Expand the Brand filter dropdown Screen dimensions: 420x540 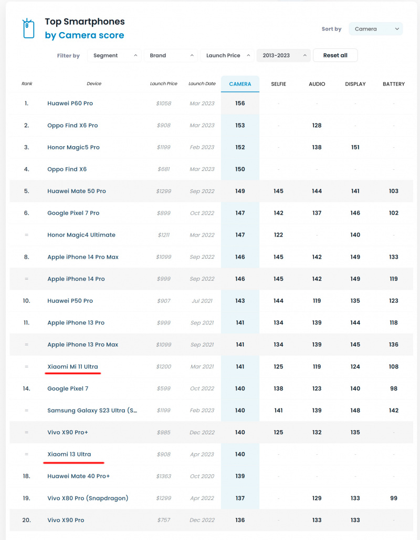click(170, 56)
